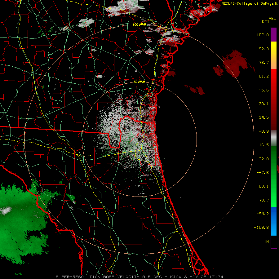
Task: Click the -32.0 value on velocity scale
Action: [x=263, y=159]
